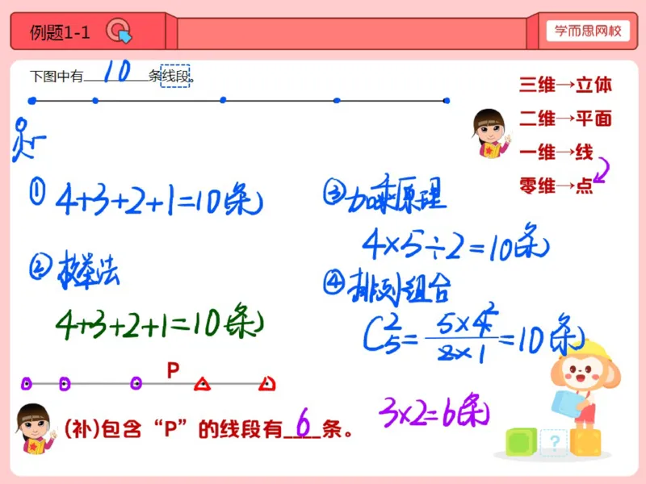Click the green handwritten 4+3+2+1=10 equation
This screenshot has height=484, width=646.
pos(159,321)
